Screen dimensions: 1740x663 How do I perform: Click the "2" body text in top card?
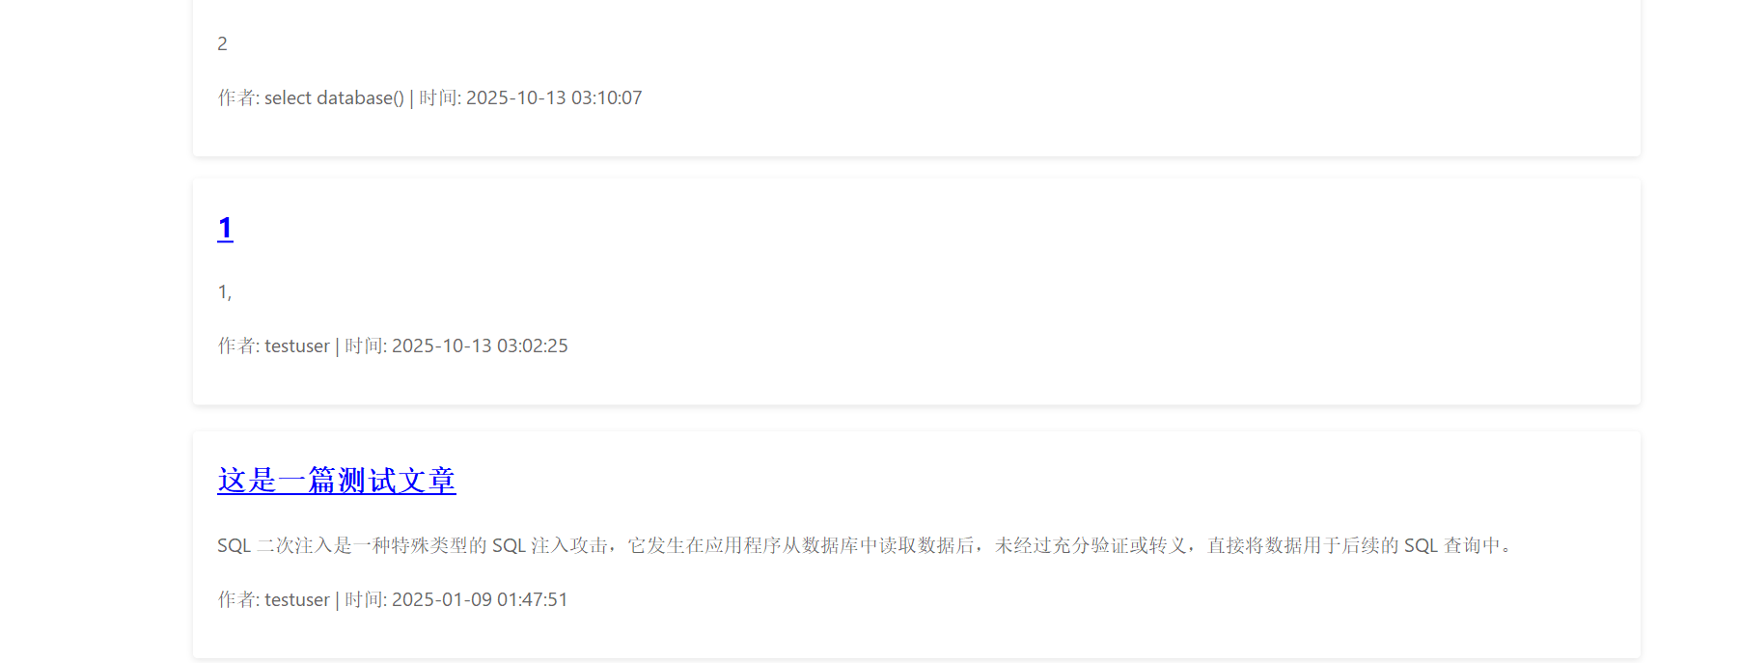pos(222,43)
